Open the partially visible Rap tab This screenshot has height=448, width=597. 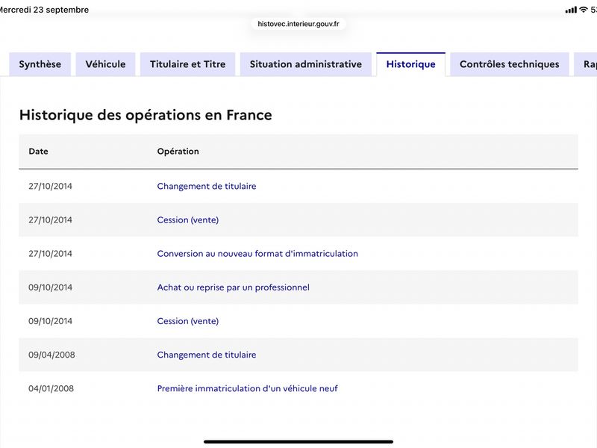pyautogui.click(x=587, y=64)
